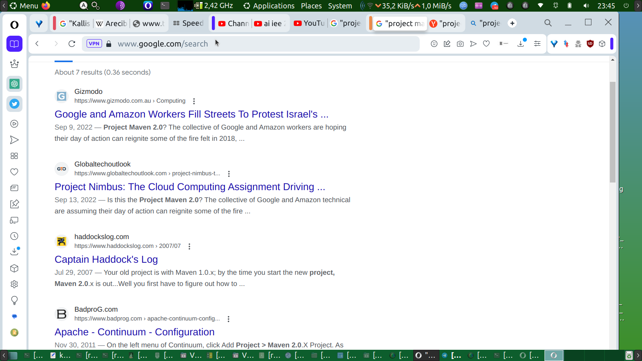Open Apache - Continuum - Configuration result
642x361 pixels.
(x=134, y=332)
